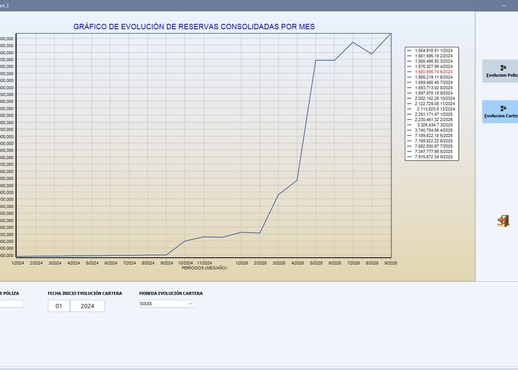This screenshot has width=518, height=370.
Task: Click the 7/2025 label on the x-axis
Action: (x=353, y=263)
